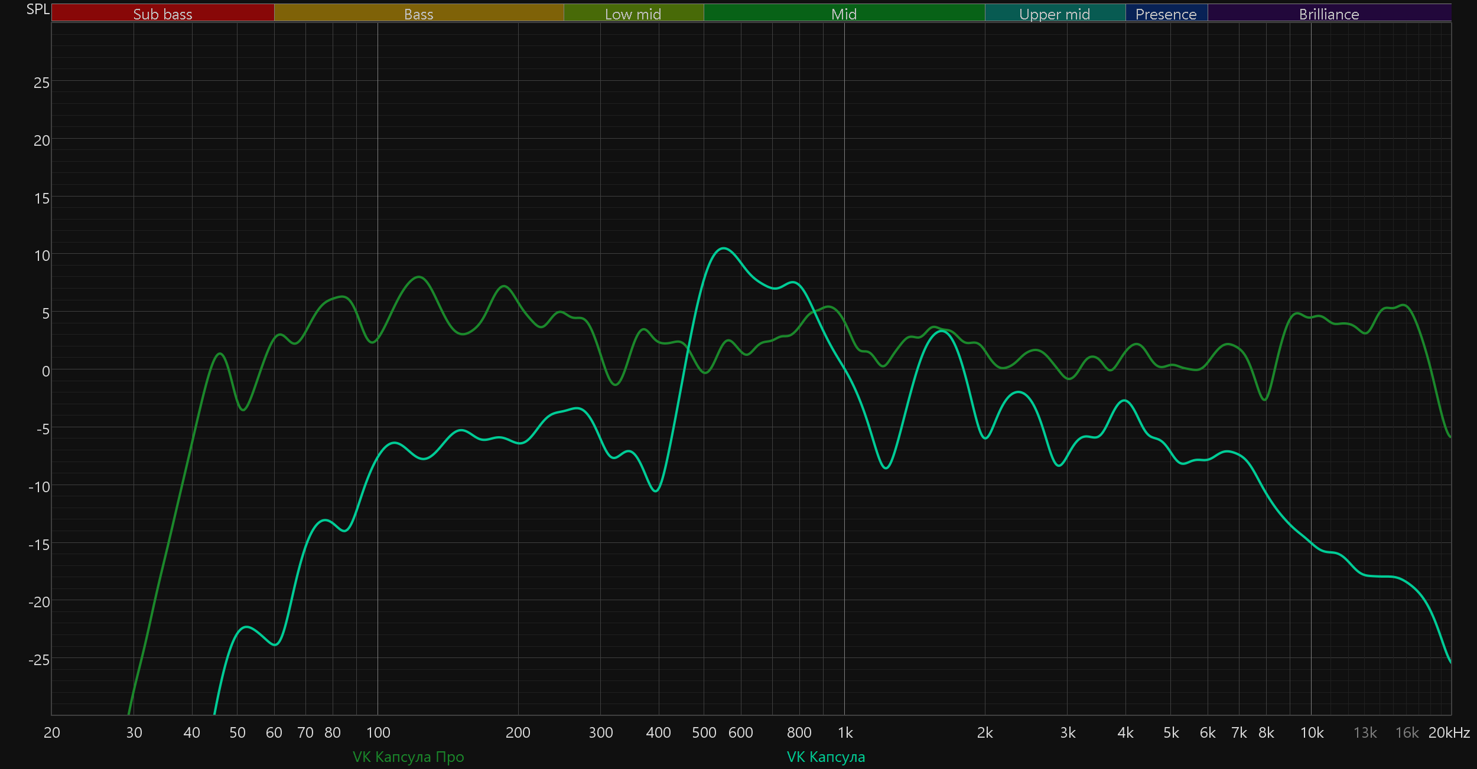Select the Mid frequency band header
Image resolution: width=1477 pixels, height=769 pixels.
(844, 14)
